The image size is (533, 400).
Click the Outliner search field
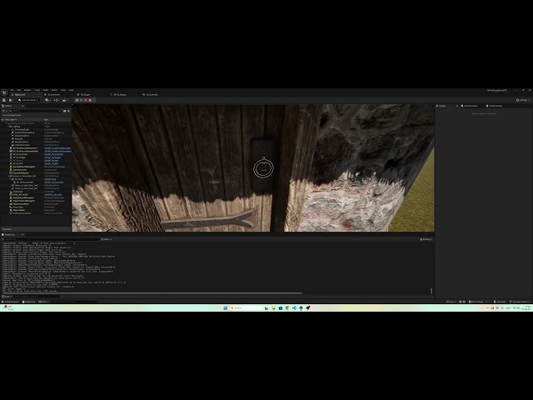[36, 111]
